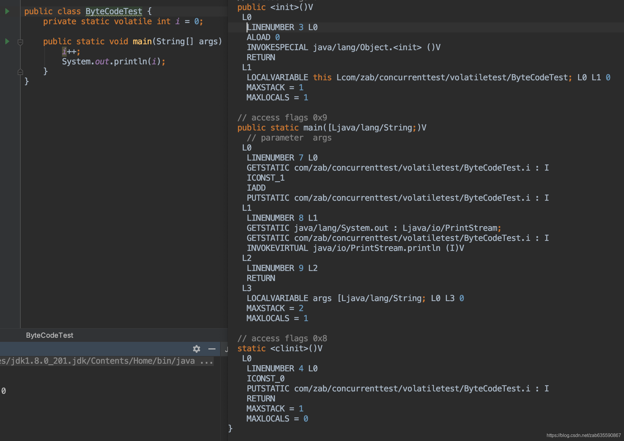The width and height of the screenshot is (624, 441).
Task: Select ByteCodeTest breadcrumb item
Action: pos(50,335)
